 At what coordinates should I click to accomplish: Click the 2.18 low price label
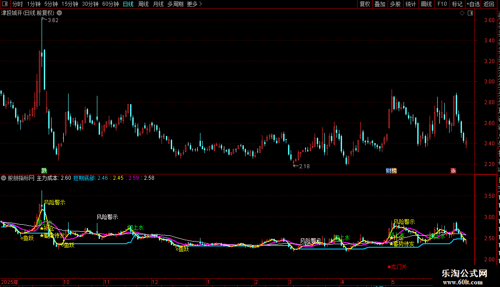[304, 166]
